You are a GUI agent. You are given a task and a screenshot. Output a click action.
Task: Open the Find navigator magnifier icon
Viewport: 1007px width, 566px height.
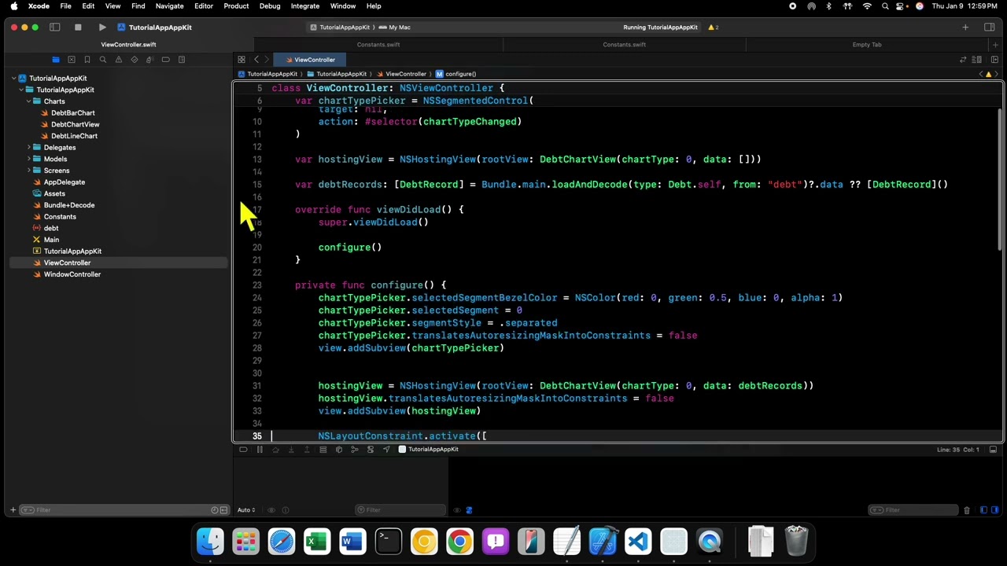[103, 60]
